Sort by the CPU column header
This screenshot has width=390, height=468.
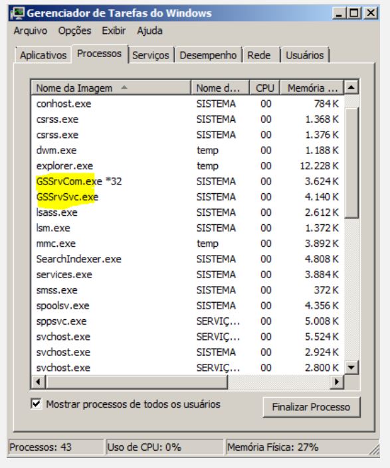(265, 88)
